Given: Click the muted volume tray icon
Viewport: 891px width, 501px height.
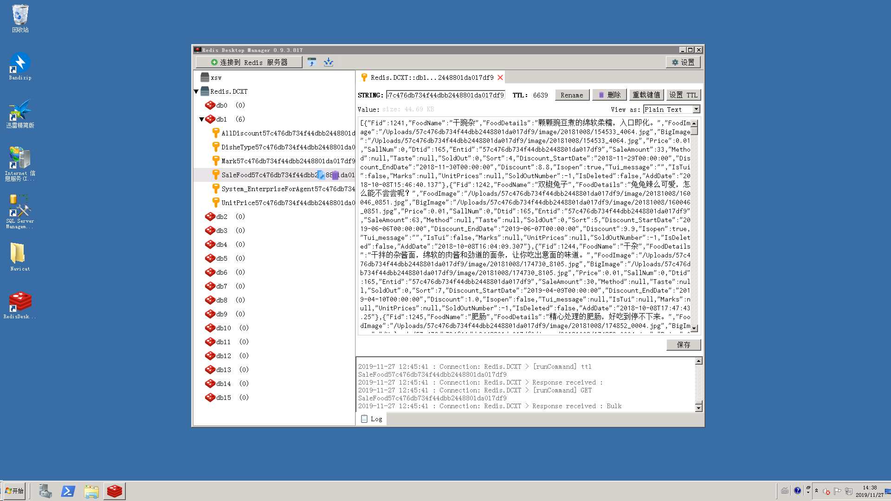Looking at the screenshot, I should coord(826,491).
